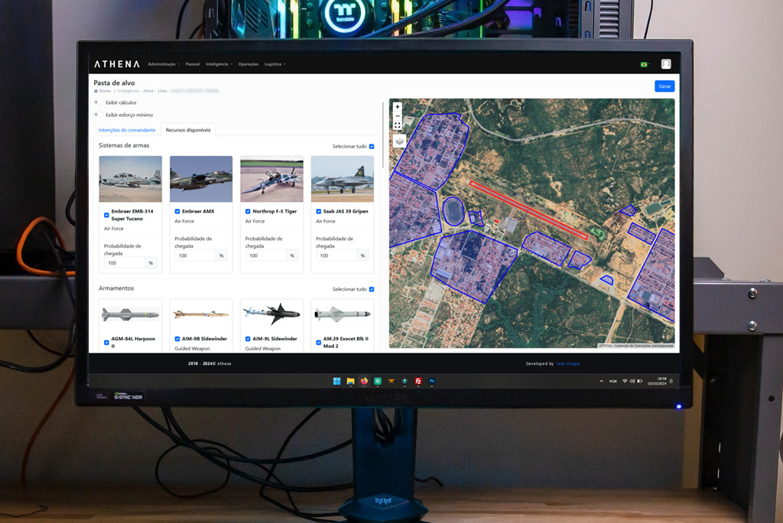Click the Lista breadcrumb link
Image resolution: width=783 pixels, height=523 pixels.
click(162, 91)
